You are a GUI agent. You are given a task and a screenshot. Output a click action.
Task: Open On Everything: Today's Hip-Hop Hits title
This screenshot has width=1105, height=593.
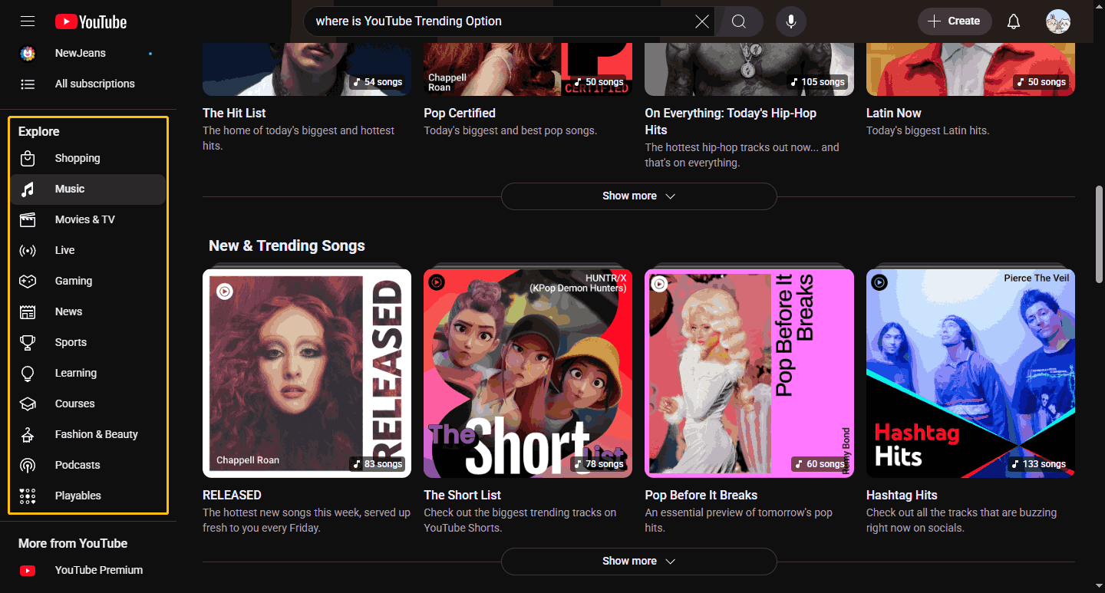(x=731, y=121)
